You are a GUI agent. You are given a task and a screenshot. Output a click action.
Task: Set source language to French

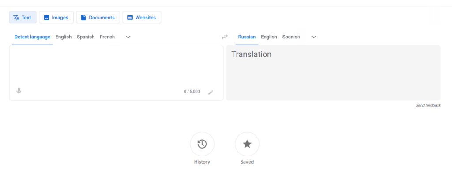[x=107, y=37]
